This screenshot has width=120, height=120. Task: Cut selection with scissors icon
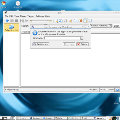tap(71, 21)
